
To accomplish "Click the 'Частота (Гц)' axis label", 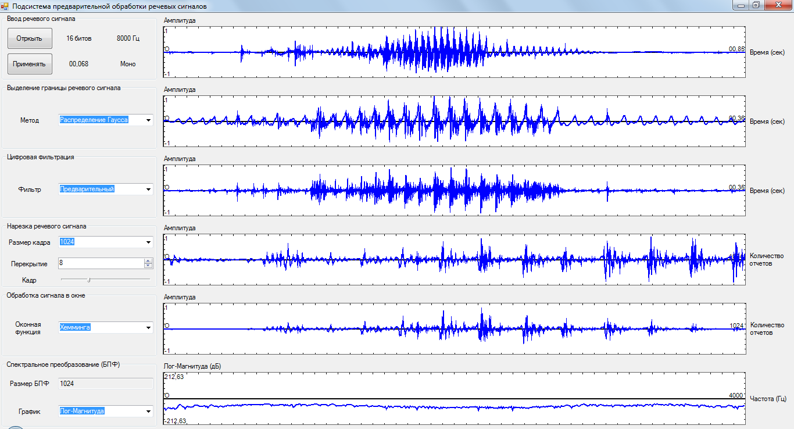I will (x=768, y=398).
